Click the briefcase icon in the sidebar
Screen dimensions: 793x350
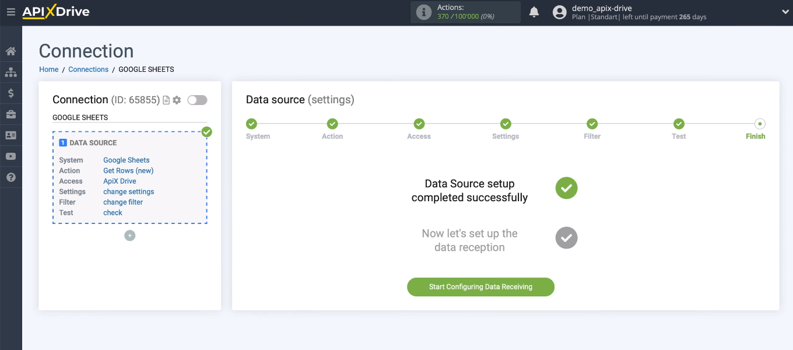[x=10, y=114]
